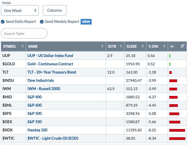Select the $OEX symbol cell
This screenshot has width=188, height=145.
point(13,122)
